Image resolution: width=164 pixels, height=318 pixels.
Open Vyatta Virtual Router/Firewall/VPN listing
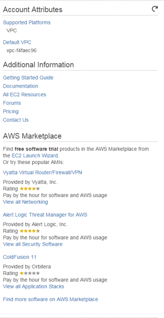pos(43,172)
